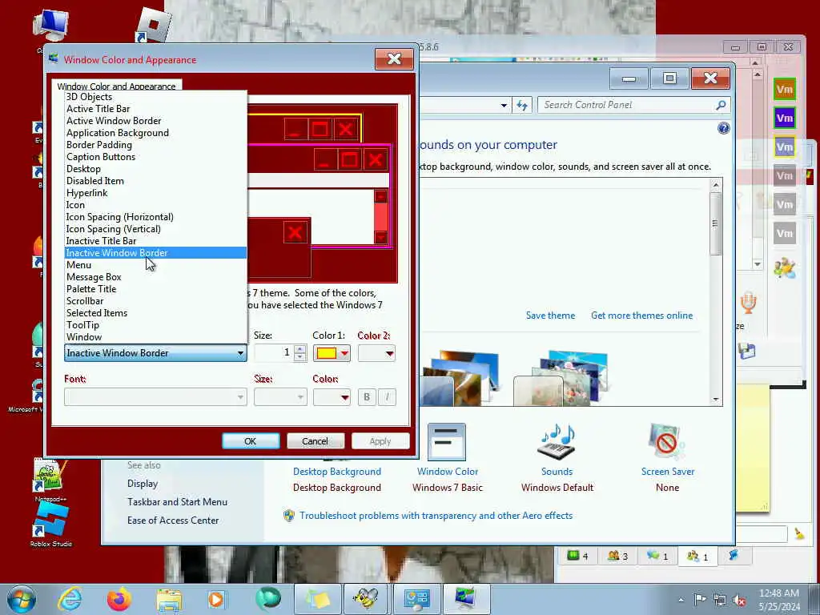Launch Internet Explorer from taskbar
820x615 pixels.
tap(70, 599)
